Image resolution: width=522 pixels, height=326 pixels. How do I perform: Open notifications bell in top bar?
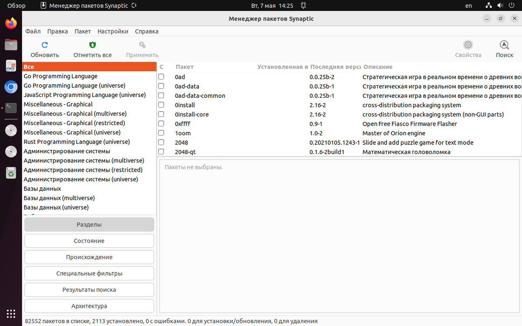(303, 6)
